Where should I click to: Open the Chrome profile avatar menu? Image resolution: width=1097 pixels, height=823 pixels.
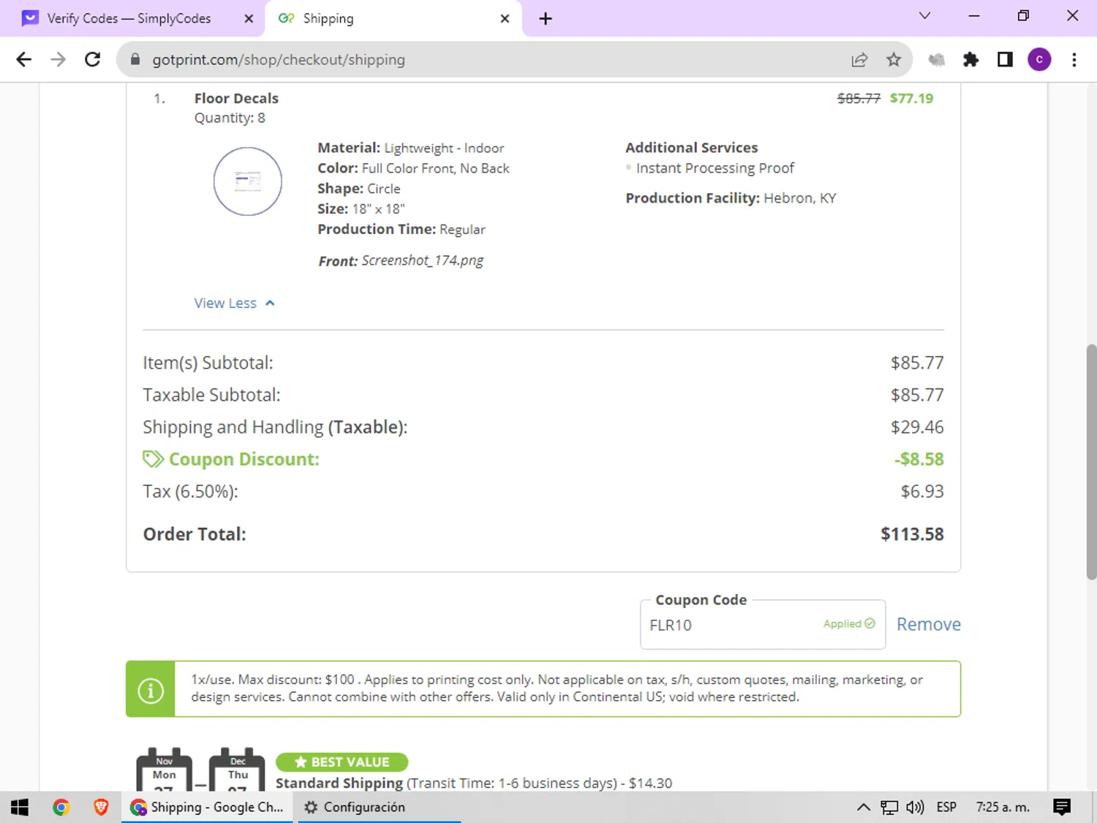[1039, 60]
